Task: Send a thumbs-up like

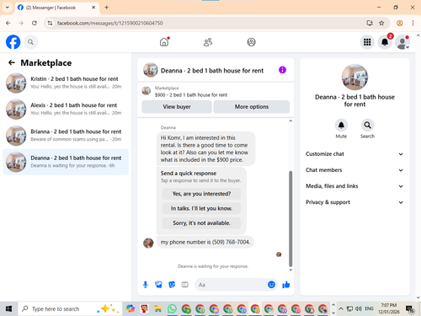Action: pos(286,285)
